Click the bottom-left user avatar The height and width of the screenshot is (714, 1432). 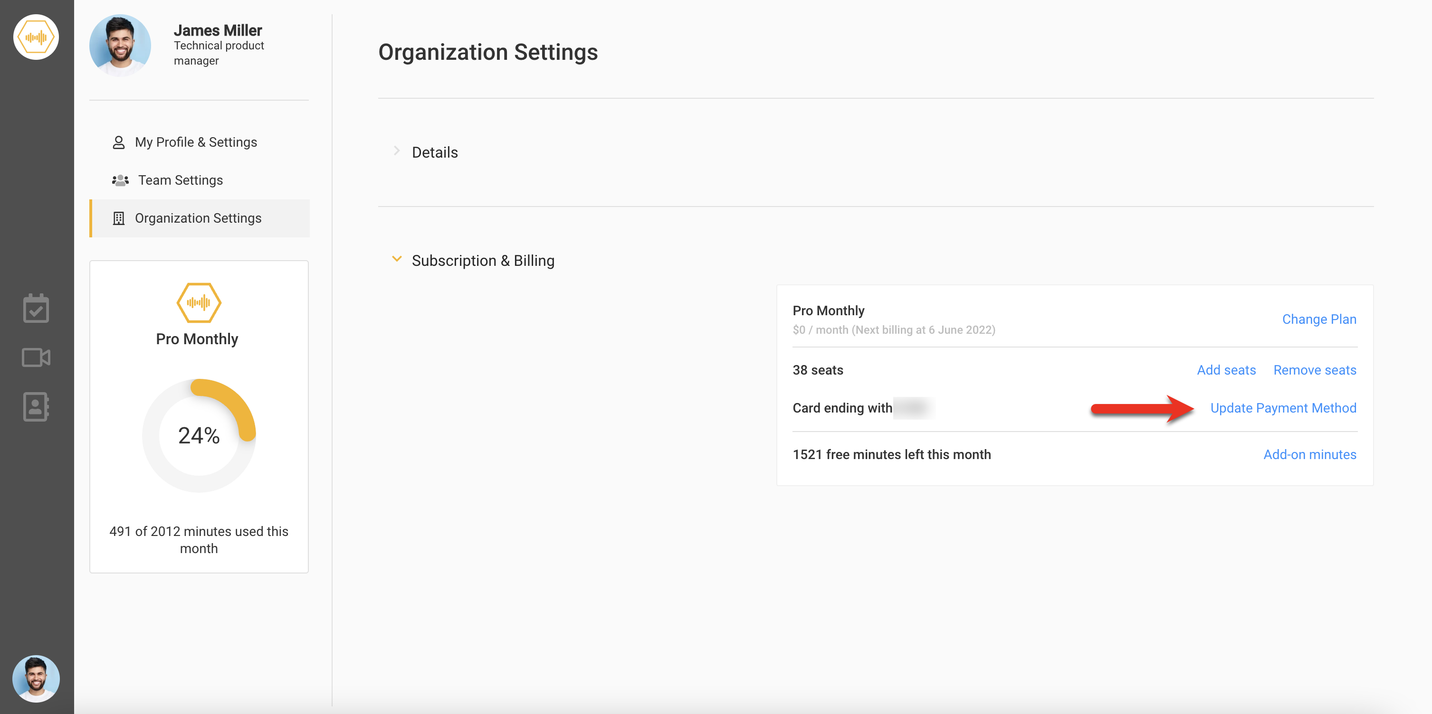[36, 678]
